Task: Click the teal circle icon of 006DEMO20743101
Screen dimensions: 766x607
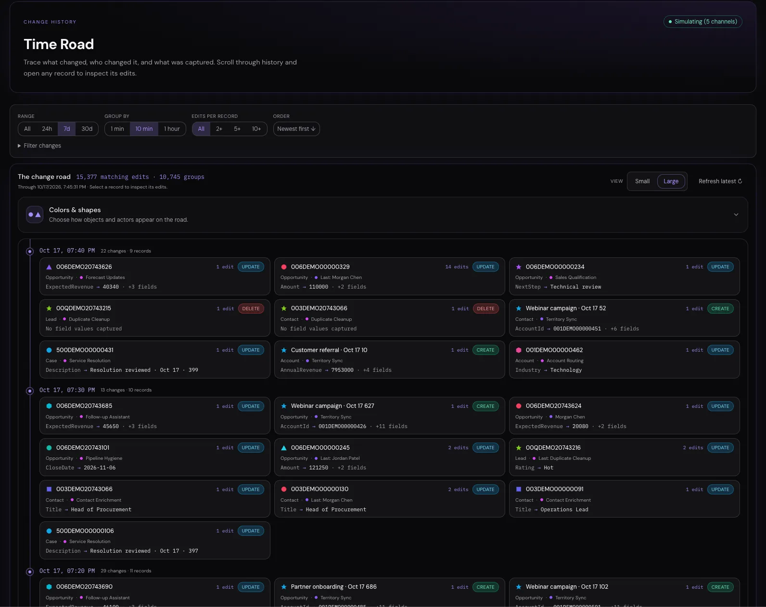Action: [49, 448]
